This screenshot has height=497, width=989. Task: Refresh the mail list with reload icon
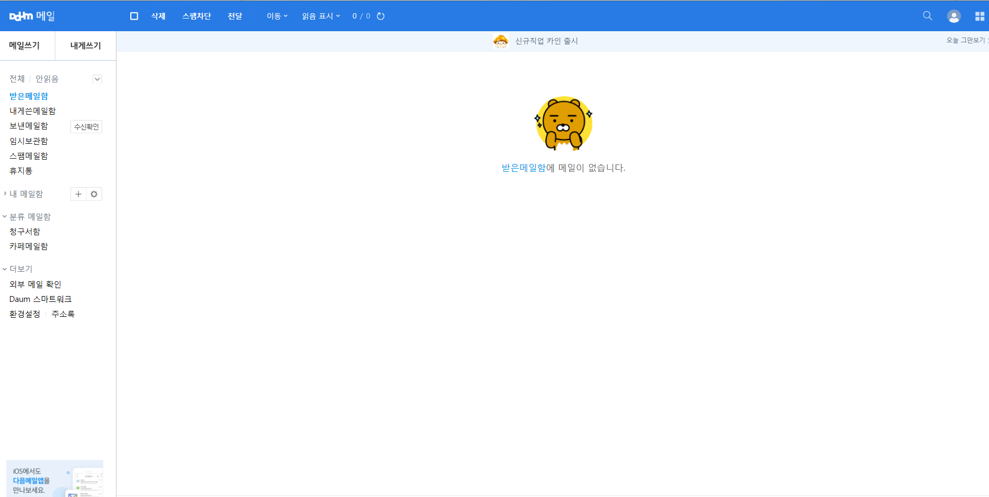(x=381, y=16)
